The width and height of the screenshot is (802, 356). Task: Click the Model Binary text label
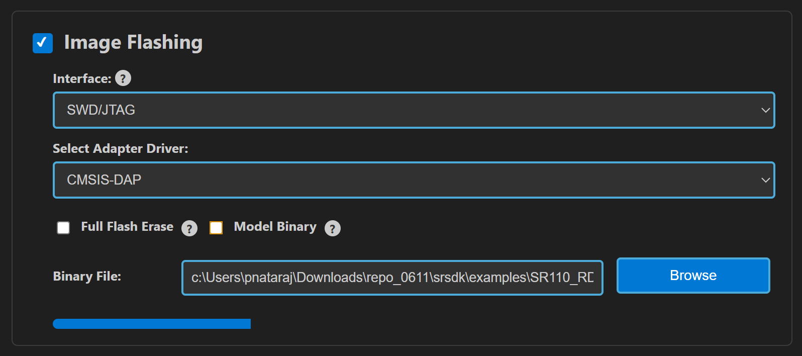pos(275,227)
